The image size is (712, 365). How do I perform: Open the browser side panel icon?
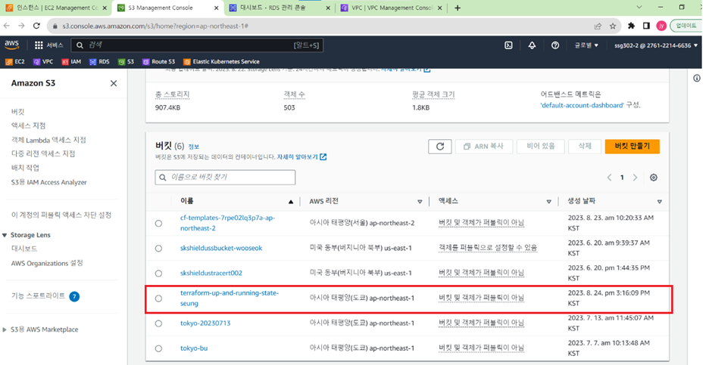[x=646, y=26]
